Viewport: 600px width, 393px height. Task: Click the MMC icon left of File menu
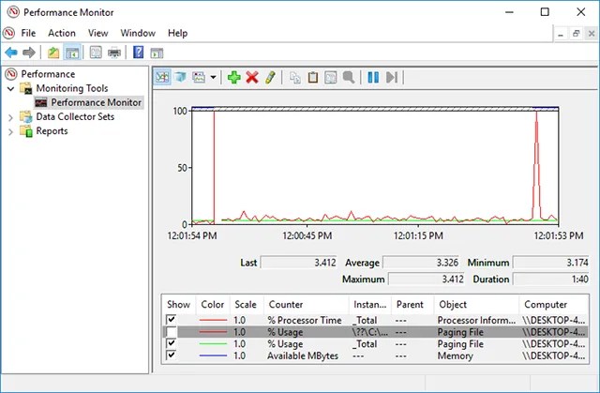(x=8, y=33)
